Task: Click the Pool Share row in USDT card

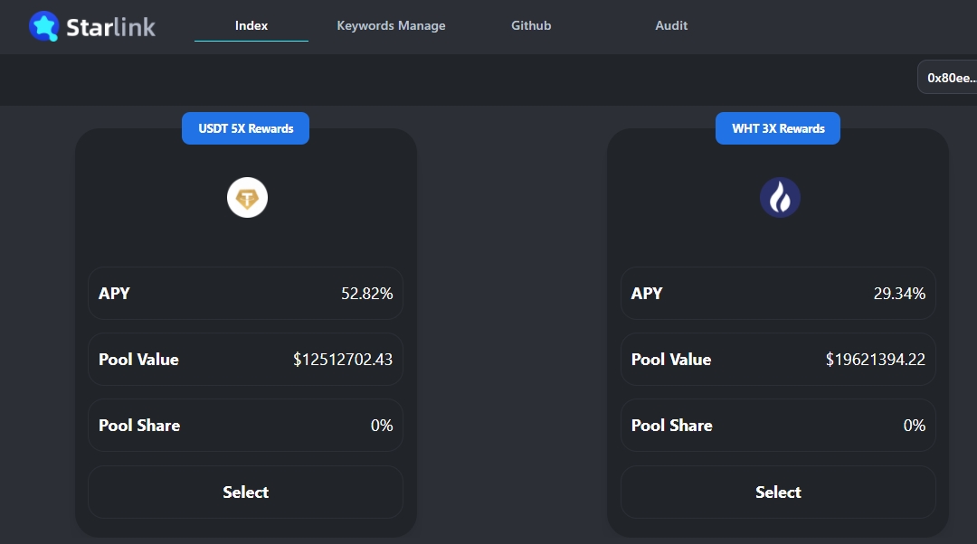Action: coord(245,426)
